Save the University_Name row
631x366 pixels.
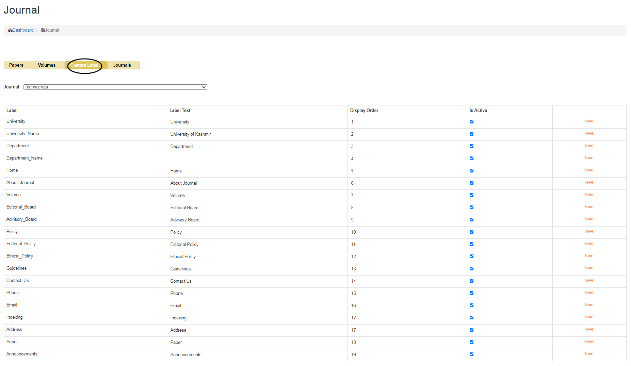pyautogui.click(x=588, y=133)
